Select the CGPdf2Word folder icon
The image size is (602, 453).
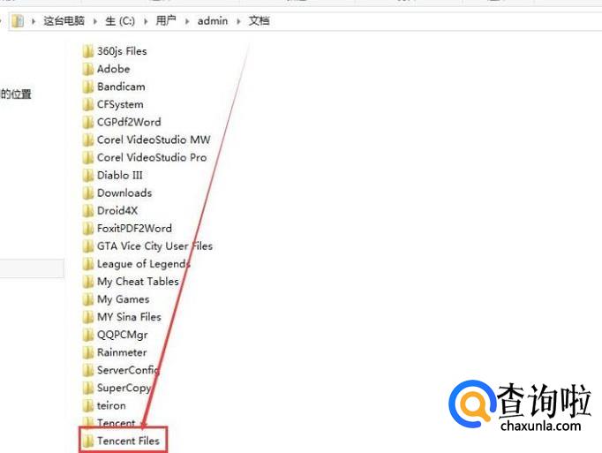coord(88,122)
